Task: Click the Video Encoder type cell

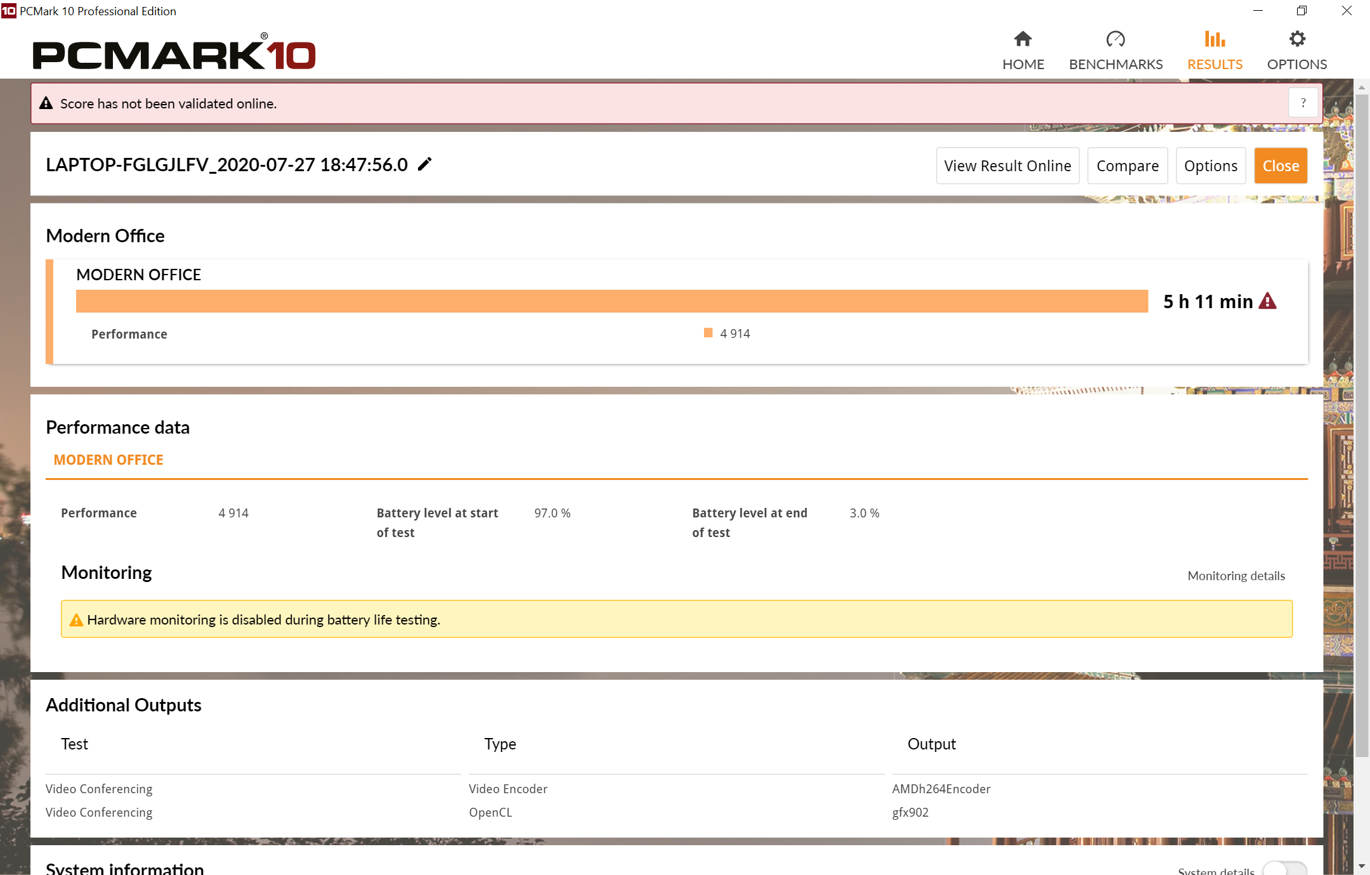Action: click(x=508, y=789)
